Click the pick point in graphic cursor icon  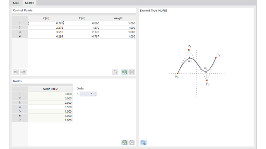click(x=115, y=72)
